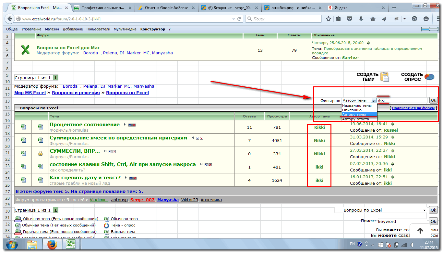This screenshot has width=443, height=253.
Task: Click the Ok button next to the filter field
Action: tap(433, 101)
